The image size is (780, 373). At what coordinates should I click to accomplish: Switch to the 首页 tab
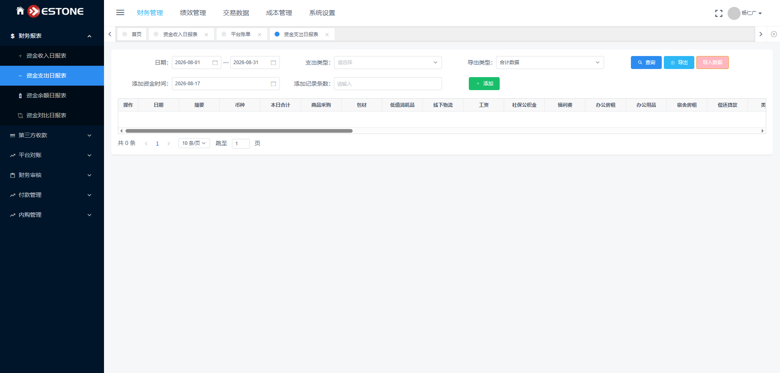click(x=132, y=34)
